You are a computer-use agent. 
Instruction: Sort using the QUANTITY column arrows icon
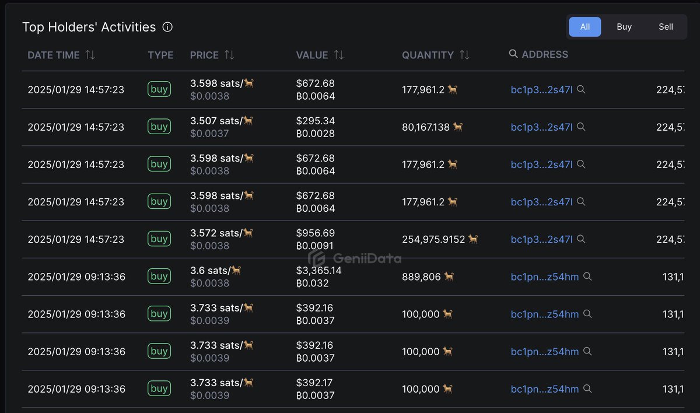point(464,55)
